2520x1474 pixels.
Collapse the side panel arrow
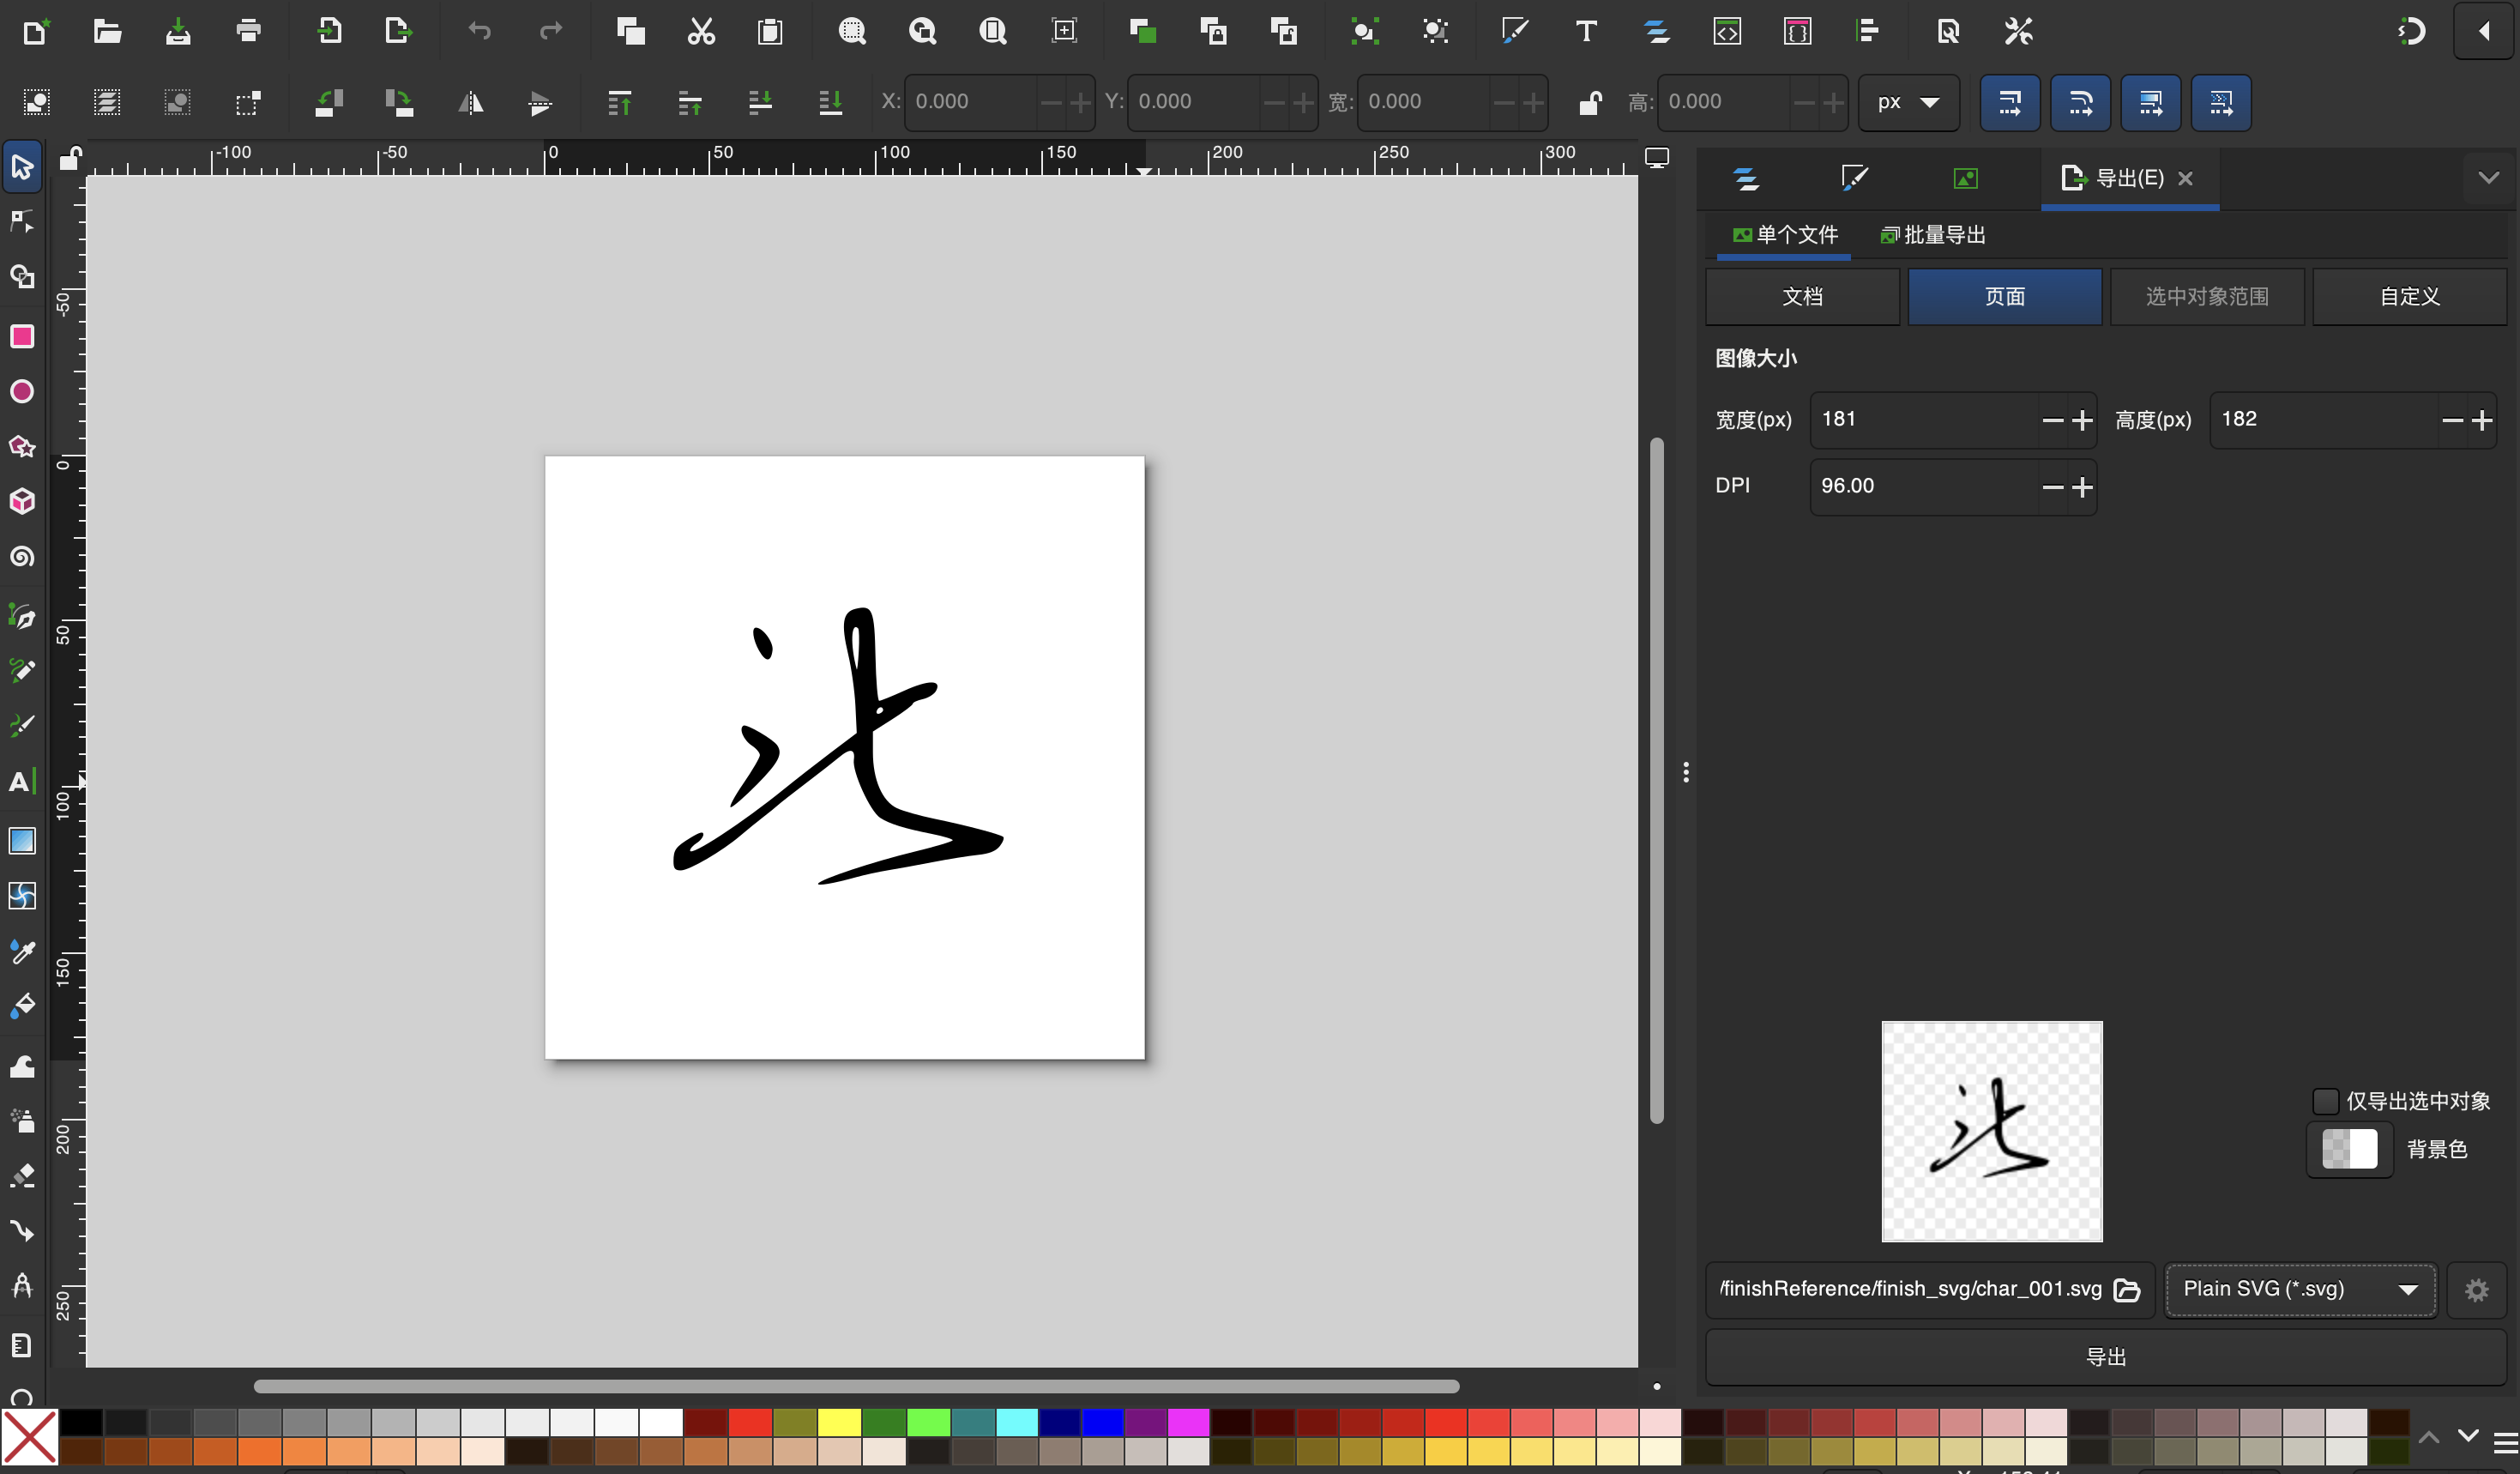click(x=2484, y=31)
